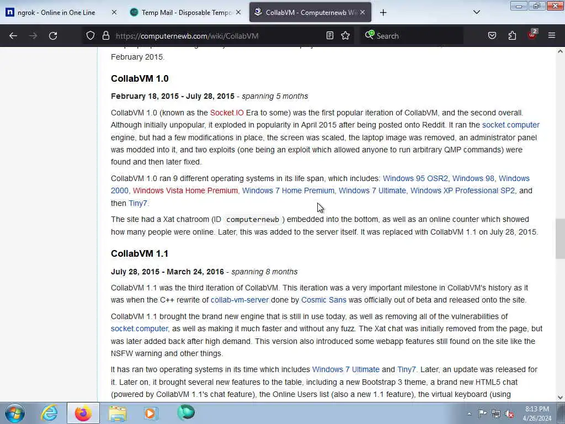This screenshot has height=424, width=565.
Task: Follow the socket.computer link in CollabVM 1.0
Action: coord(510,125)
